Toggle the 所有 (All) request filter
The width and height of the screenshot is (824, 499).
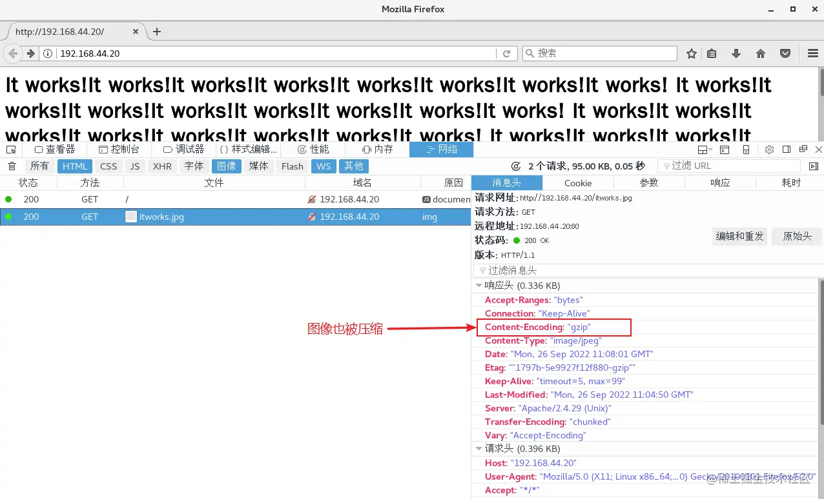(x=39, y=166)
